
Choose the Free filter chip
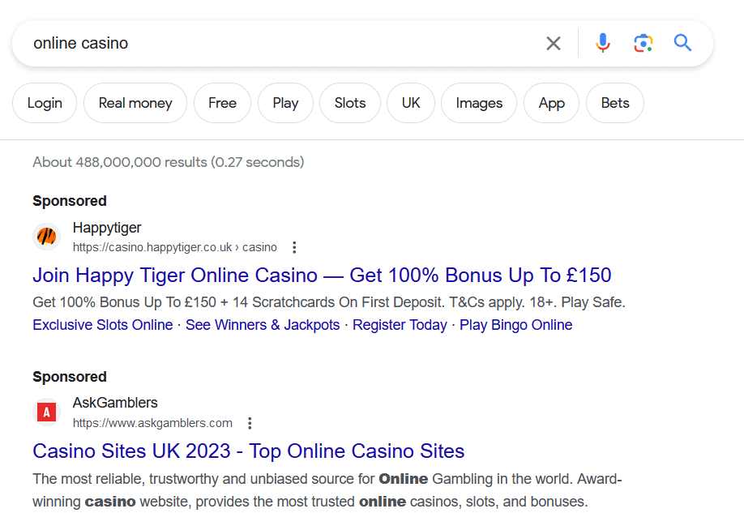click(x=222, y=103)
